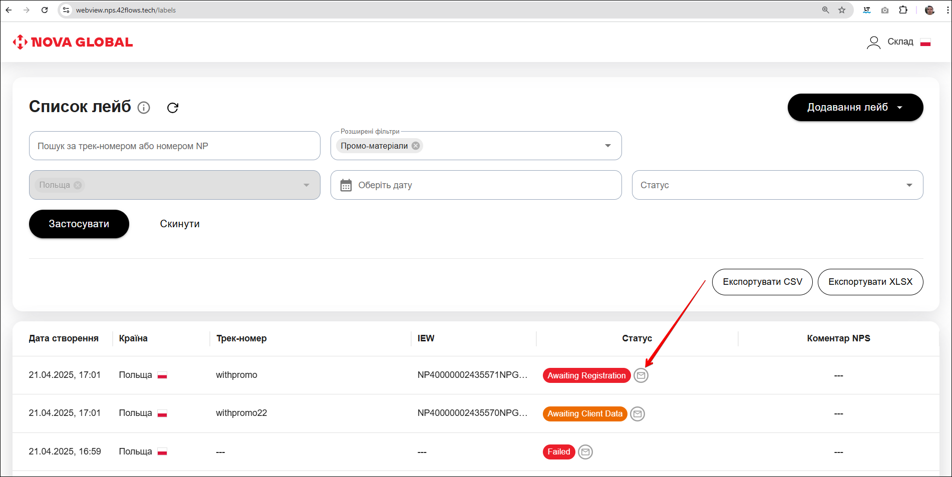The image size is (952, 477).
Task: Click the envelope icon next to Failed status
Action: pyautogui.click(x=585, y=452)
